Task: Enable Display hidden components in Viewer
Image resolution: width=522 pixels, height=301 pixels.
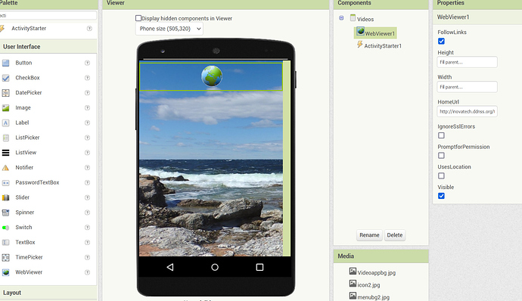Action: pos(138,18)
